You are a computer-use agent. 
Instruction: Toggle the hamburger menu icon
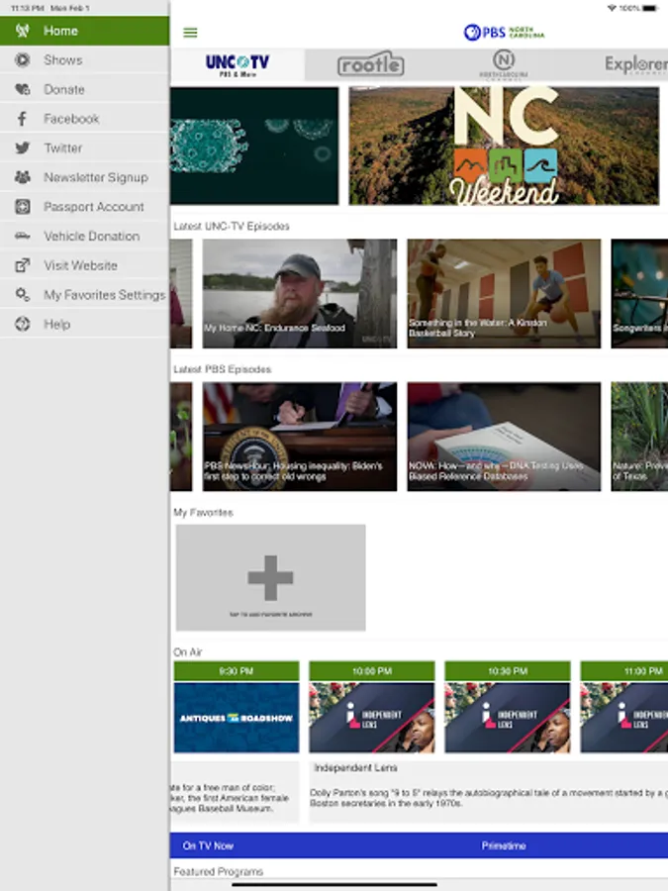pos(190,33)
